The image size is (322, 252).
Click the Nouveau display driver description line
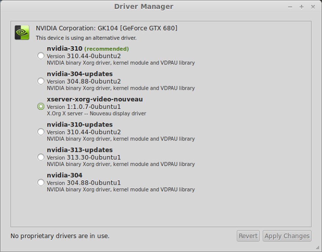tap(96, 113)
